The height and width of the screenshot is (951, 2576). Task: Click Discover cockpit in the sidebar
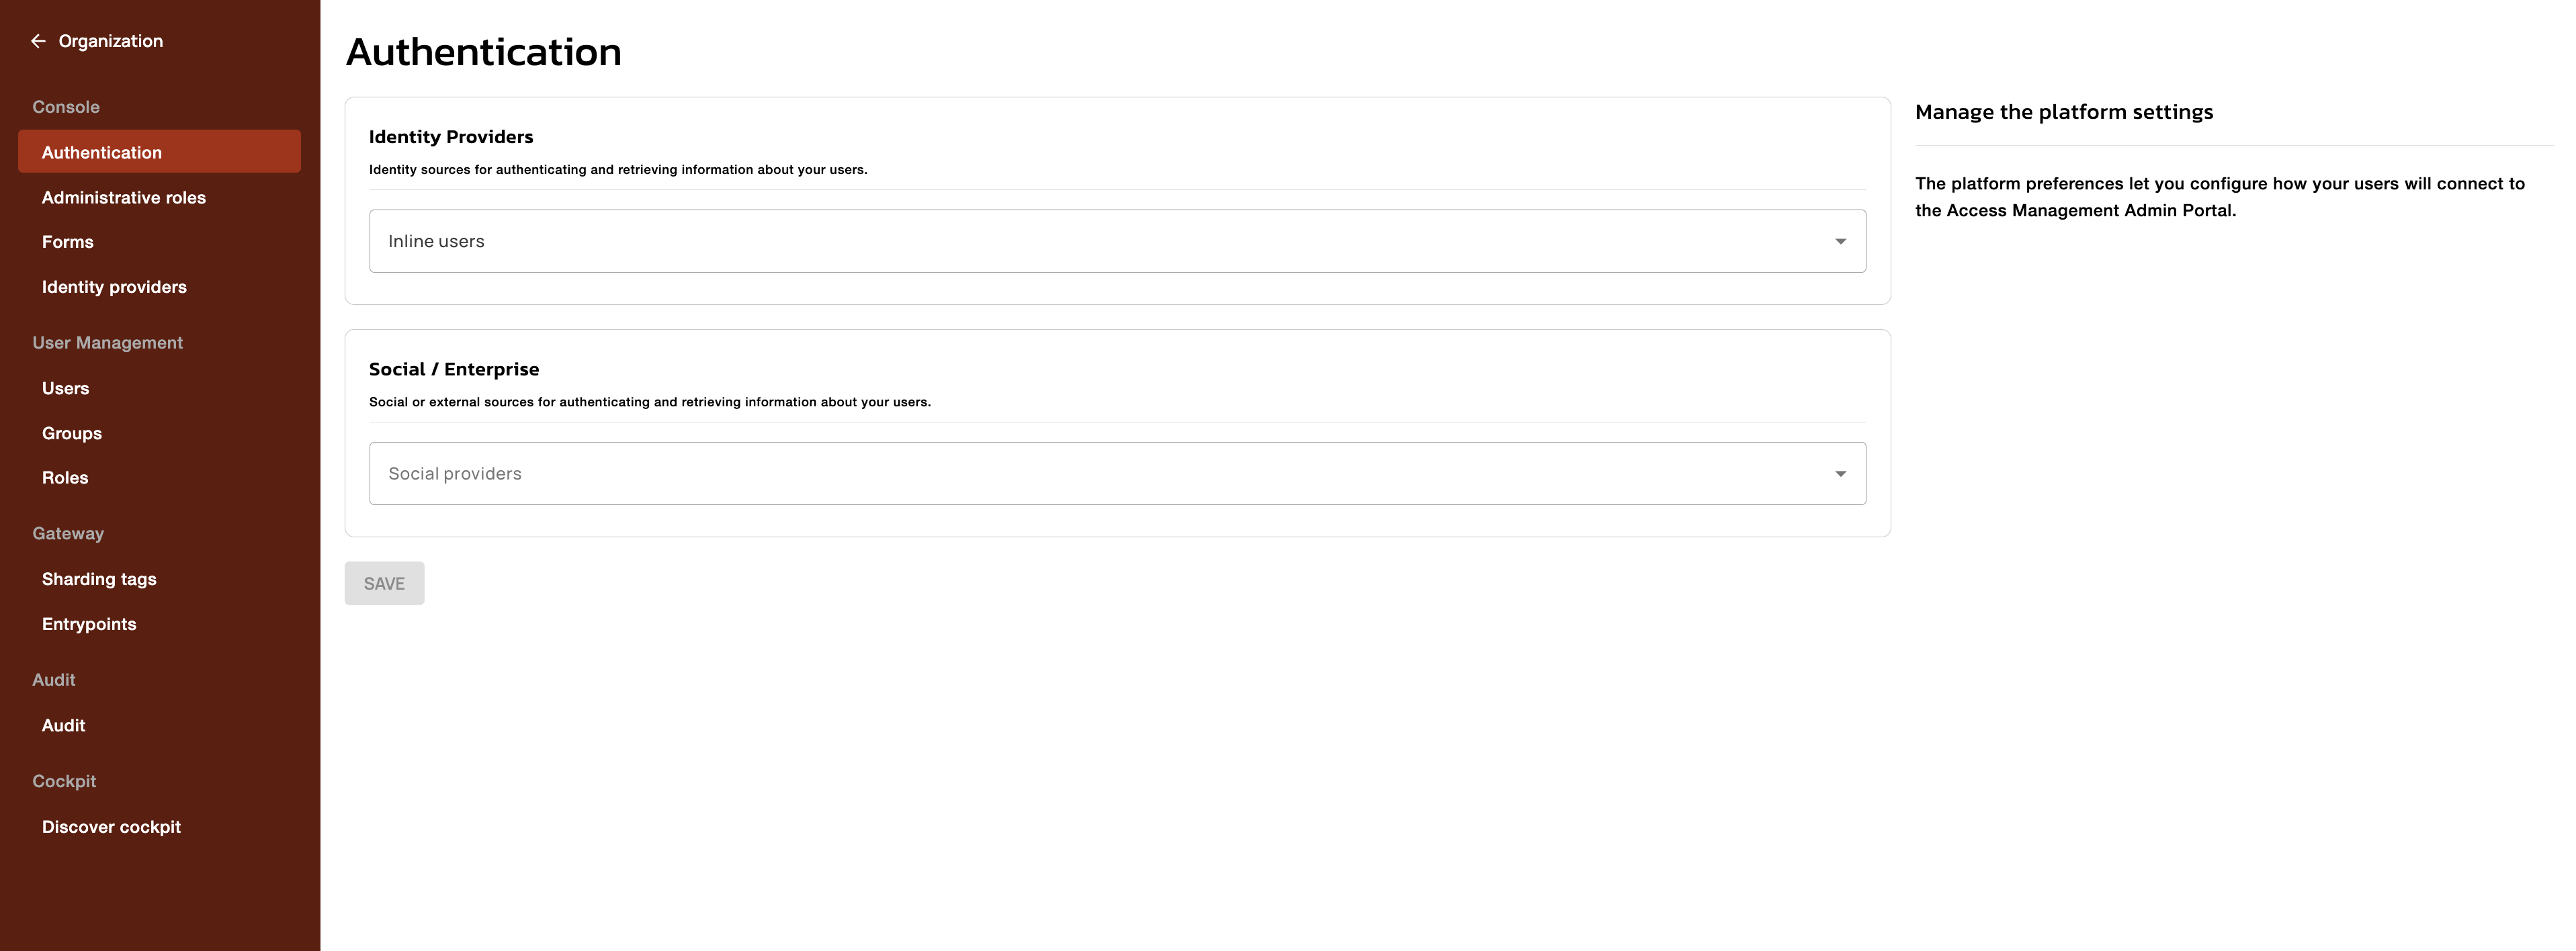(x=111, y=827)
